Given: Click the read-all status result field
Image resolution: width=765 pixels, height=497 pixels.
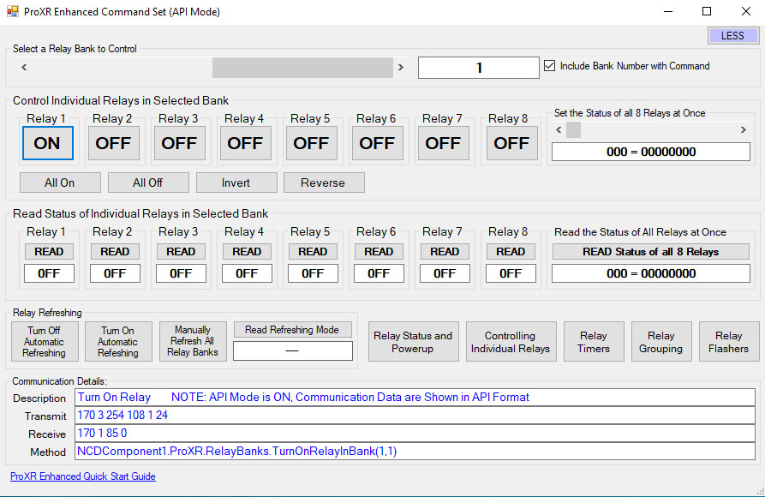Looking at the screenshot, I should coord(651,273).
